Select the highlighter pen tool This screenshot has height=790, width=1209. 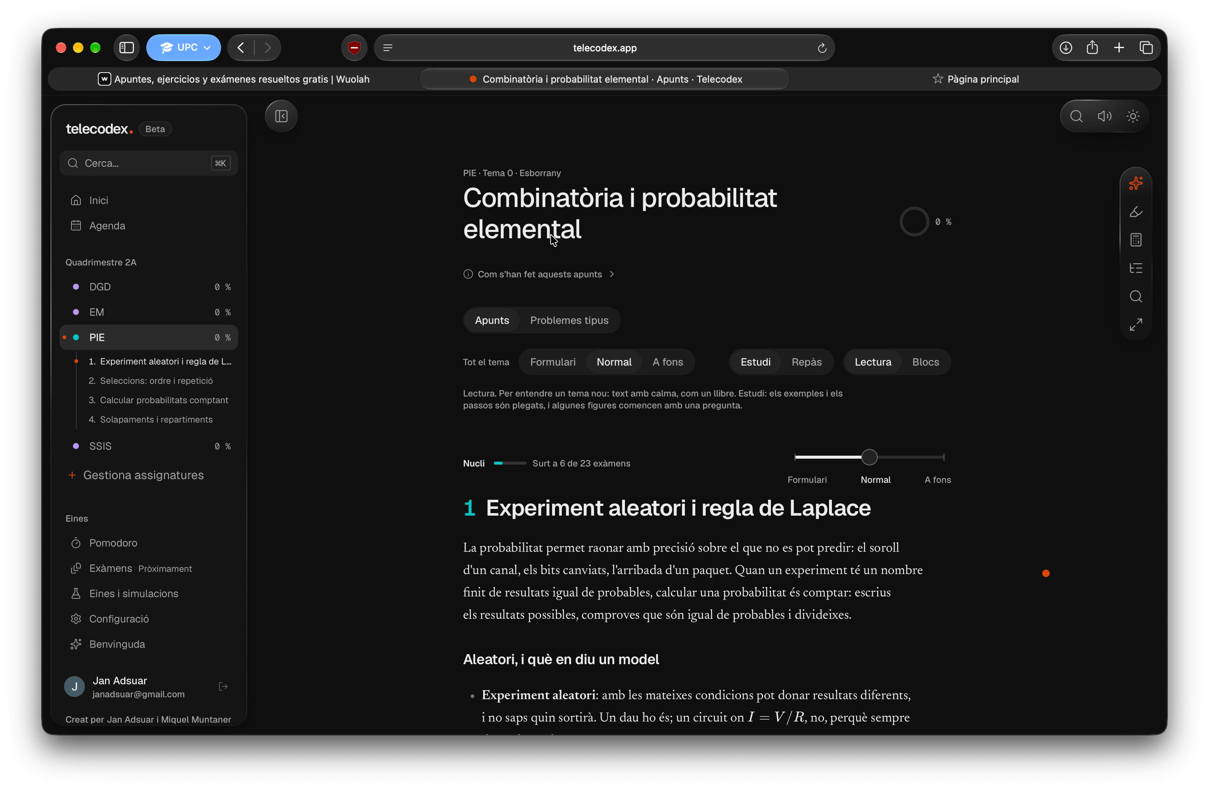(x=1136, y=211)
